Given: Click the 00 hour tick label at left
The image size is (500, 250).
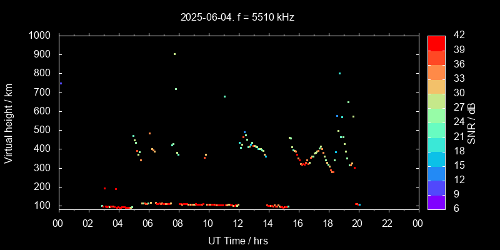Looking at the screenshot, I should [58, 223].
